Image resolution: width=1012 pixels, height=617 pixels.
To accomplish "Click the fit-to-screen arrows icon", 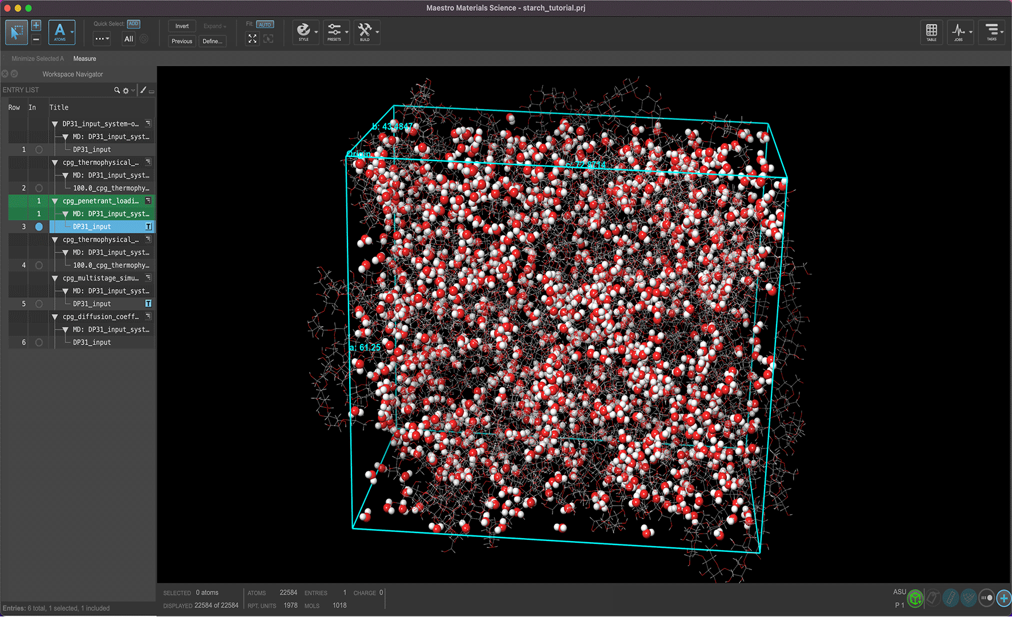I will (x=252, y=39).
